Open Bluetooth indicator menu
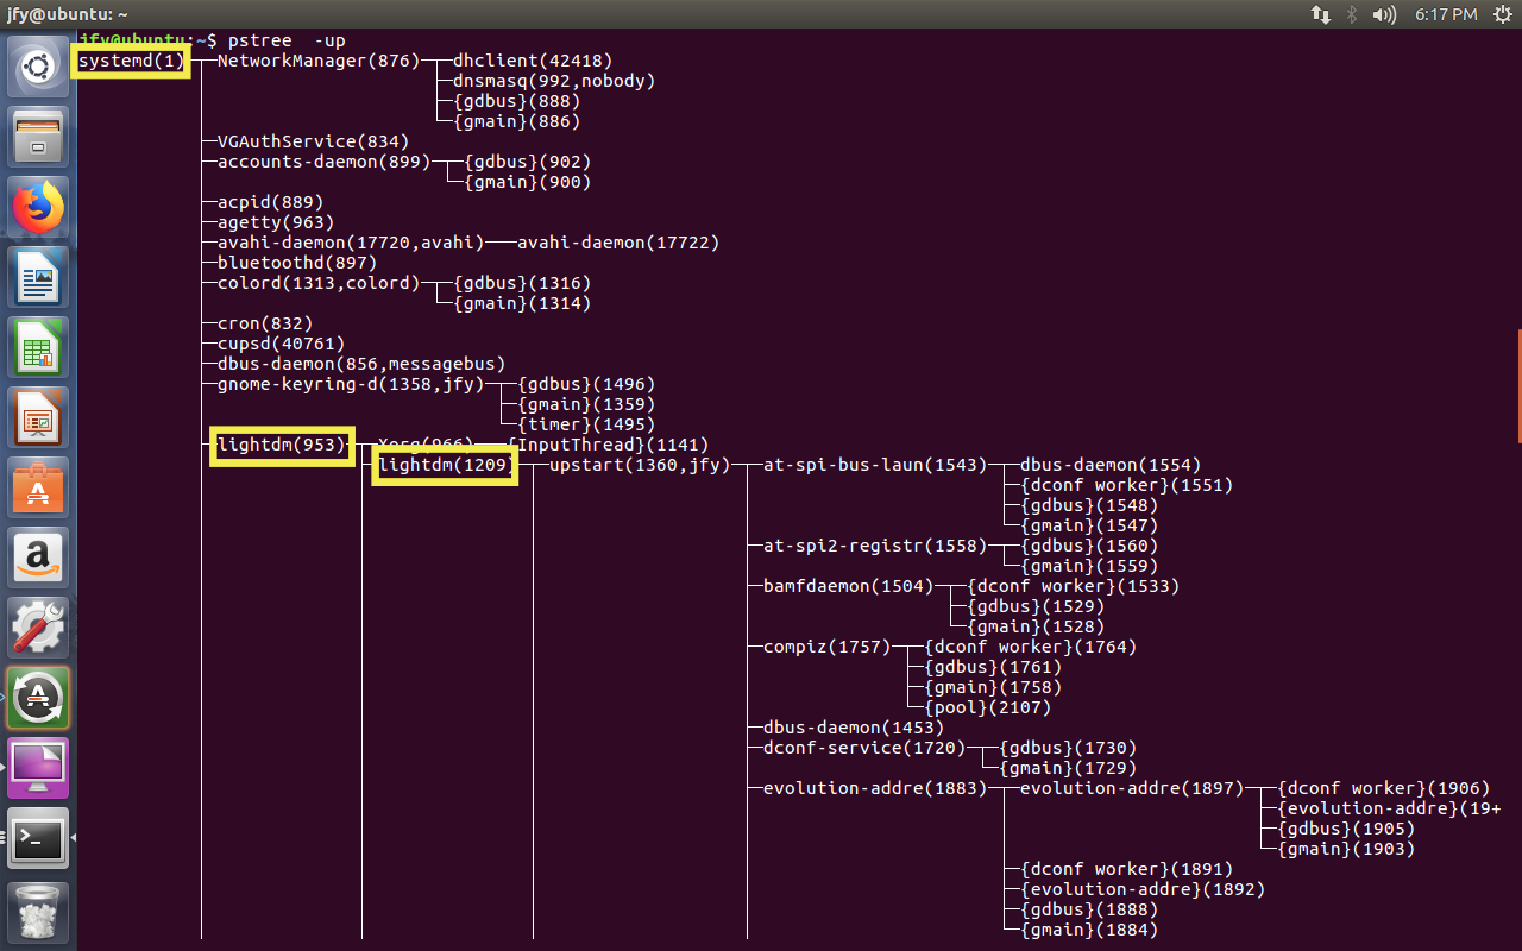This screenshot has width=1522, height=951. [x=1352, y=14]
